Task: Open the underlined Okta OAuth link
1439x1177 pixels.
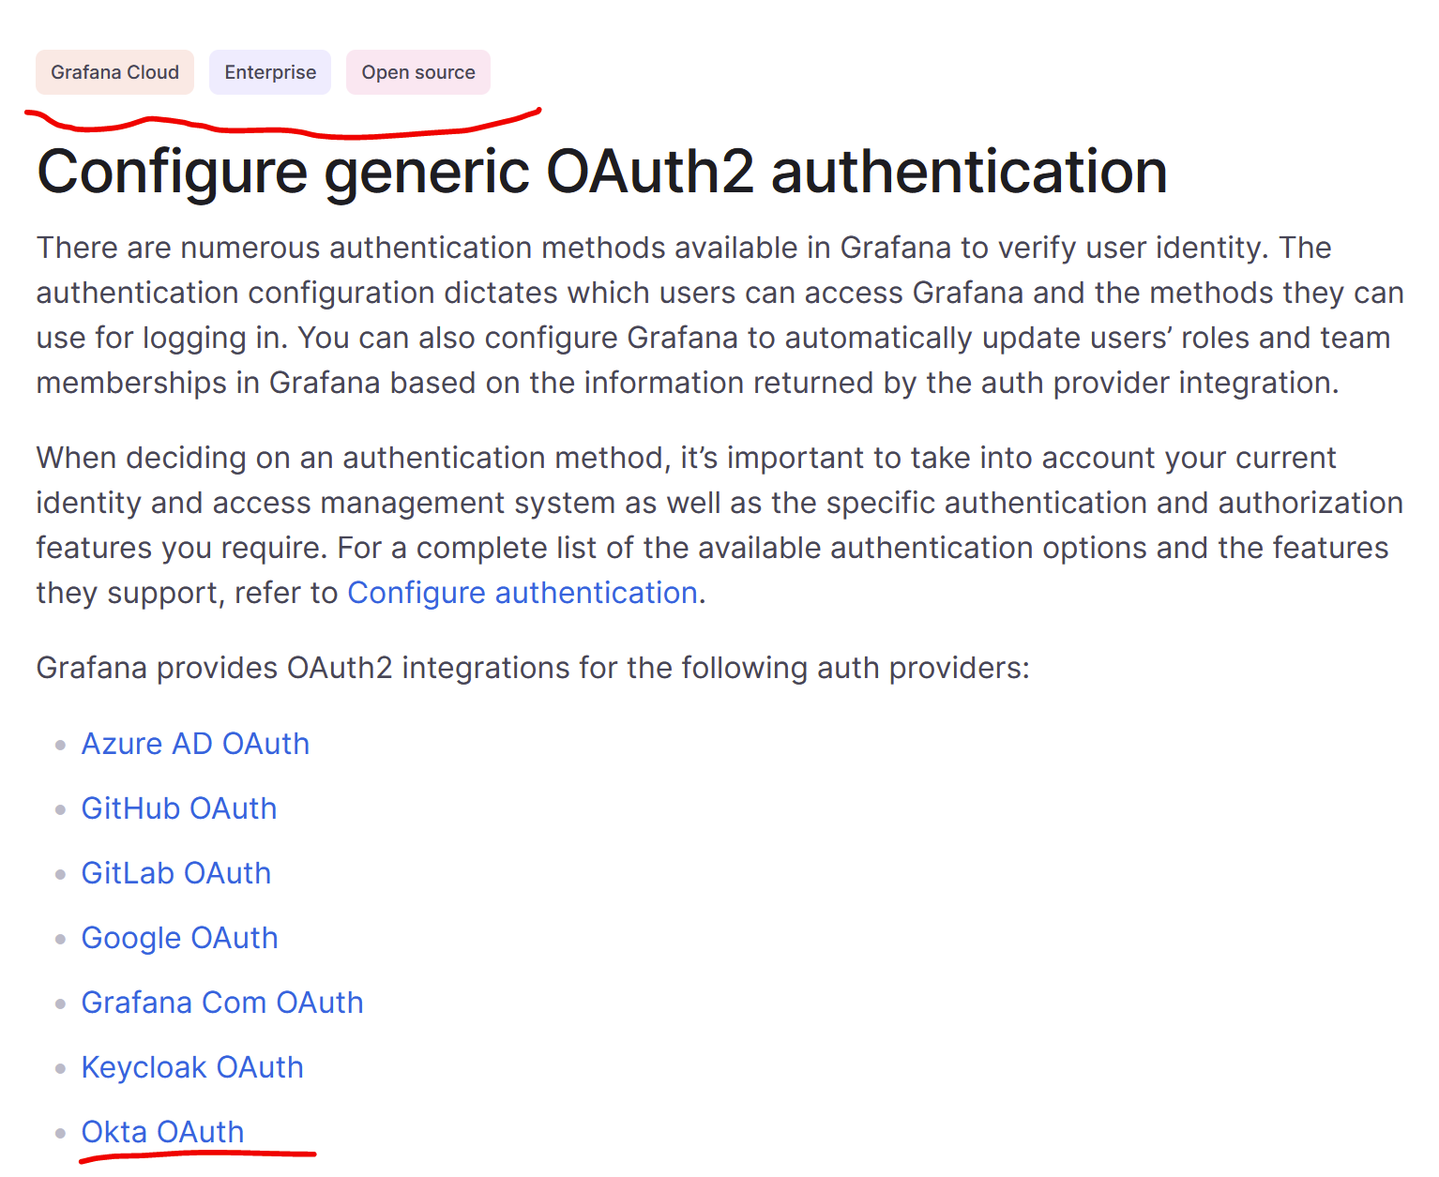Action: tap(161, 1131)
